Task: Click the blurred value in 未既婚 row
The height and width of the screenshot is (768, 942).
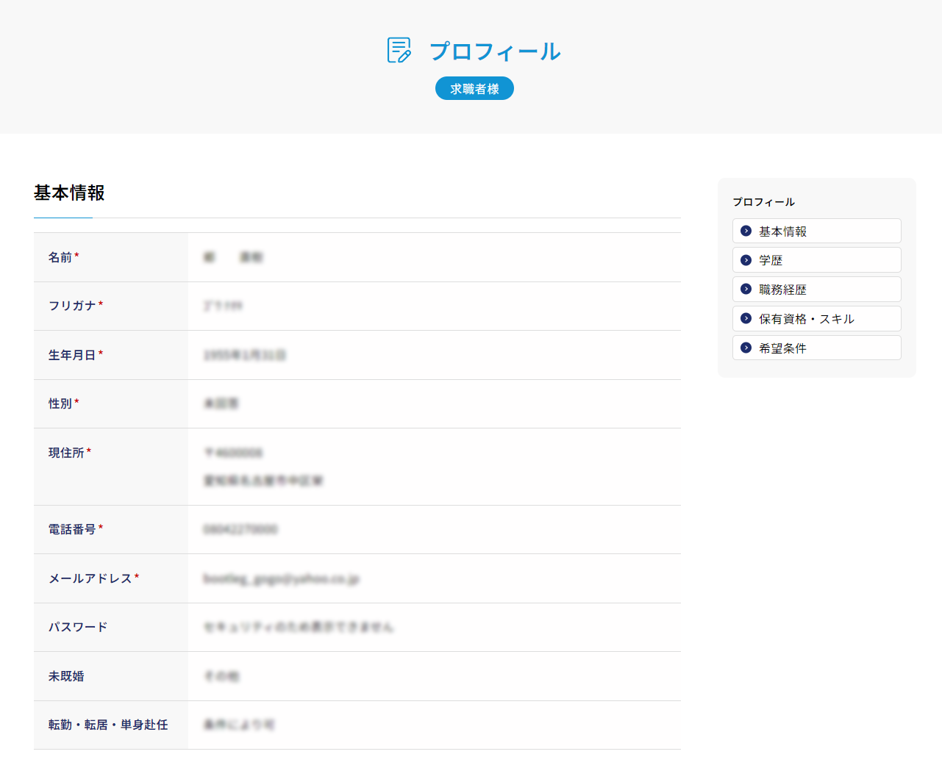Action: 221,676
